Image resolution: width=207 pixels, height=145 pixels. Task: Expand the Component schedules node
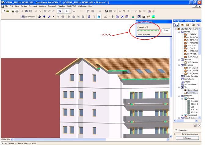[182, 115]
